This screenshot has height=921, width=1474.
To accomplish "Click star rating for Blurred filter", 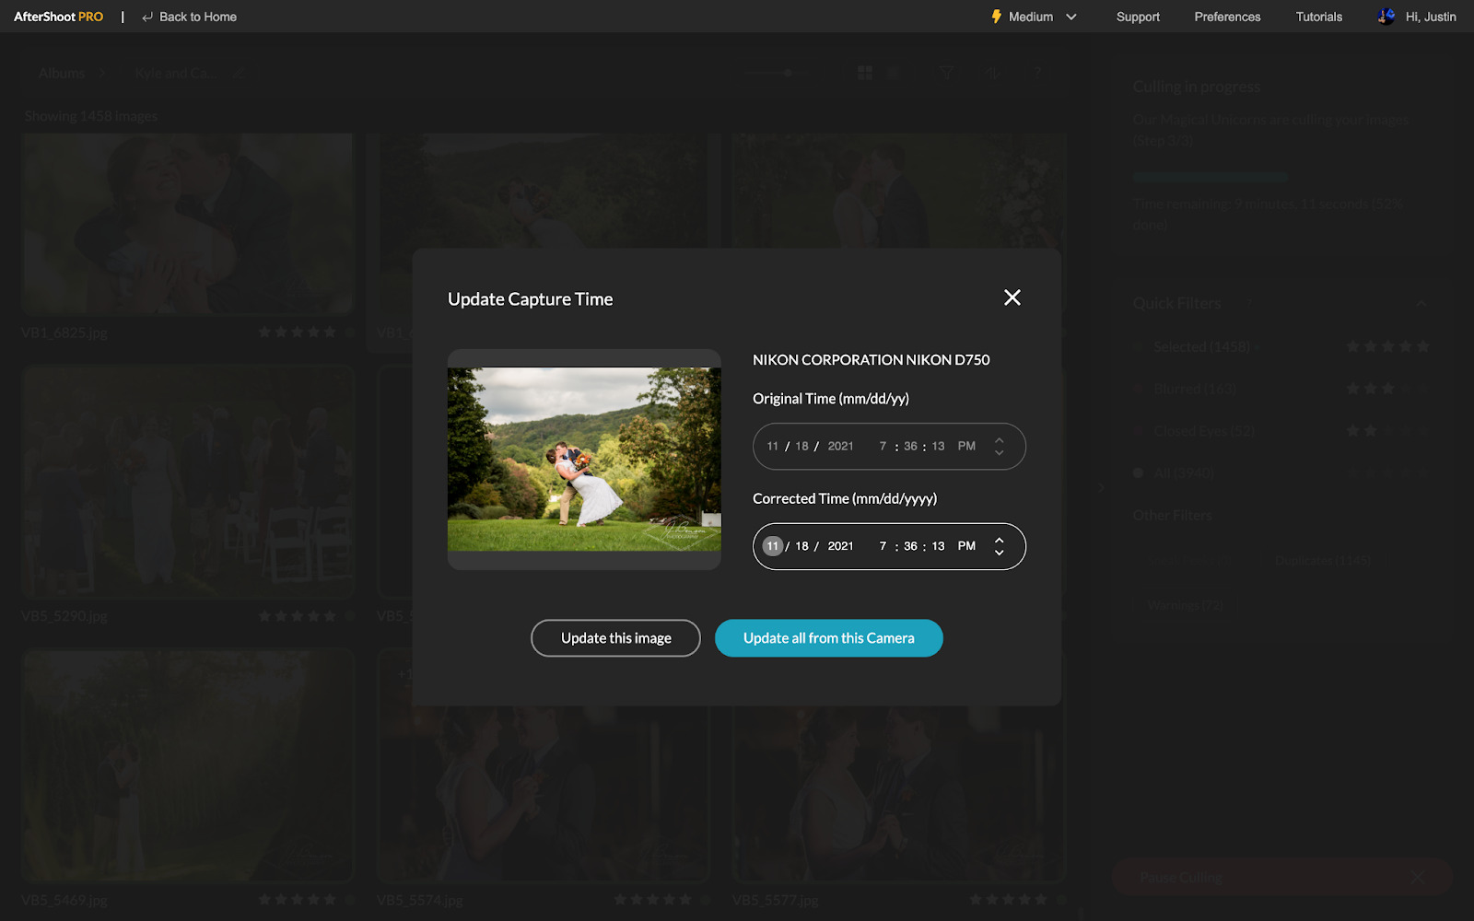I will pos(1387,390).
